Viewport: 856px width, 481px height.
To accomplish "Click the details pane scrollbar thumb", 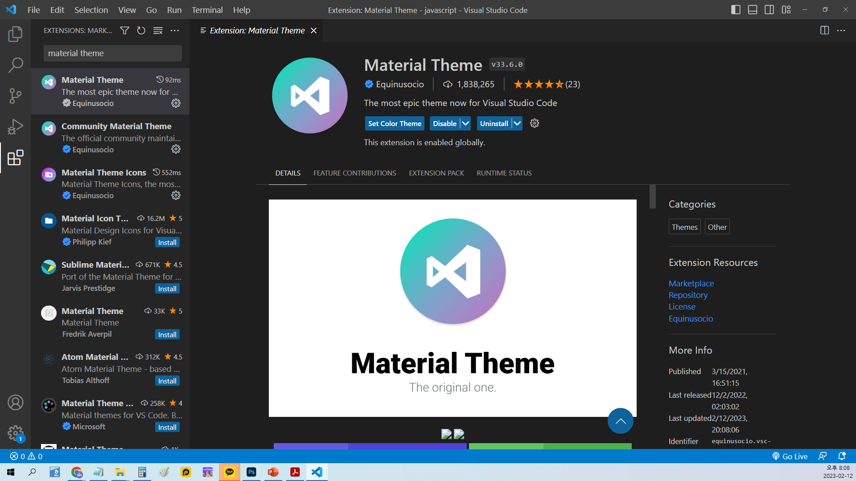I will click(653, 196).
